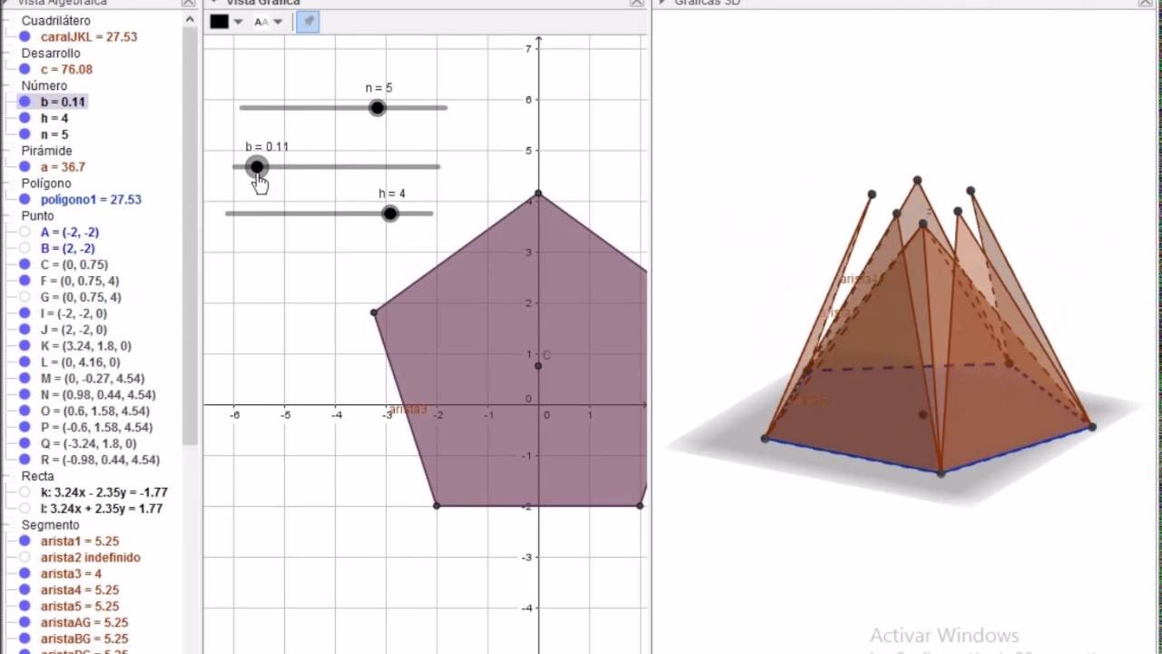1162x654 pixels.
Task: Toggle the pin object to screen icon
Action: click(x=308, y=22)
